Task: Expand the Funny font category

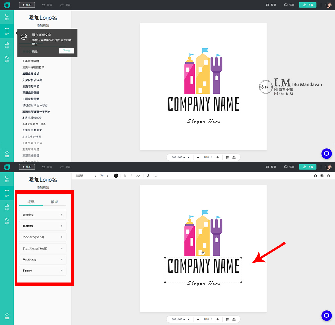Action: pos(43,270)
